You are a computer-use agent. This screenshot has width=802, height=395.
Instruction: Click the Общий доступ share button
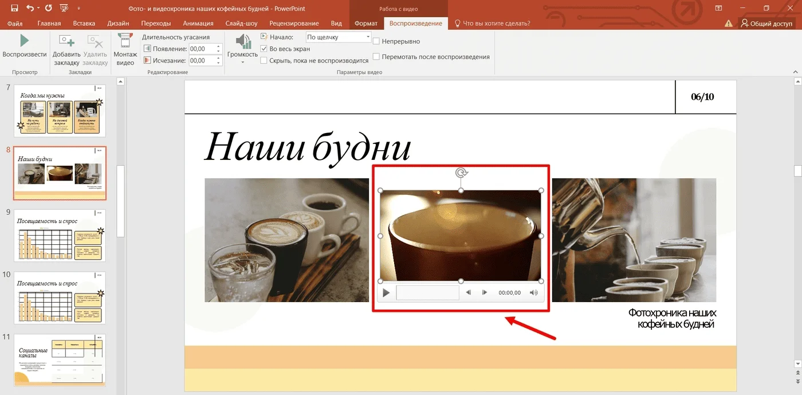point(766,24)
